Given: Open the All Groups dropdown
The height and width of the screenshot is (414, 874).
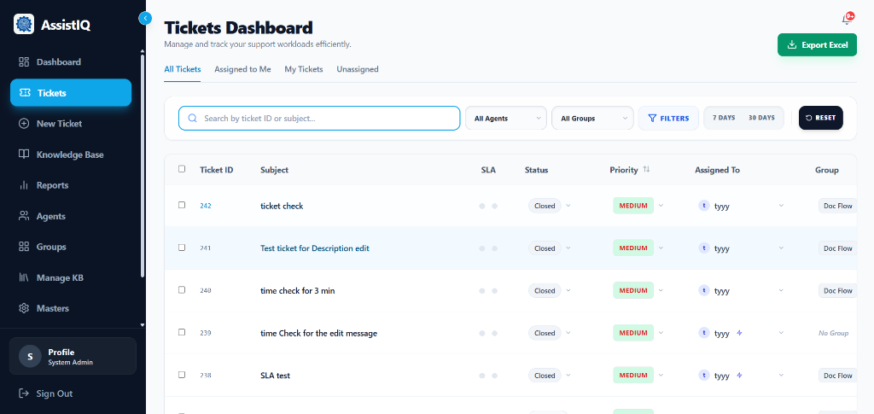Looking at the screenshot, I should [592, 118].
